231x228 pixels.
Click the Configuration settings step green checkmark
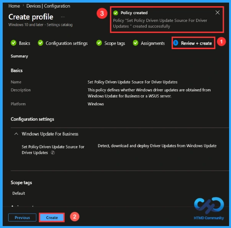(x=40, y=43)
